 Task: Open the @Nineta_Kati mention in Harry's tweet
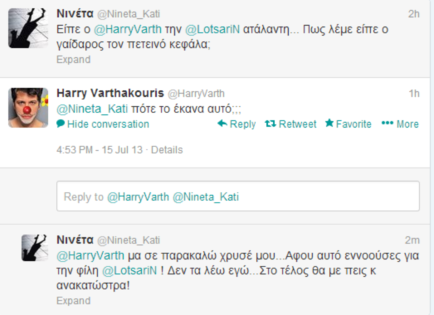click(87, 108)
